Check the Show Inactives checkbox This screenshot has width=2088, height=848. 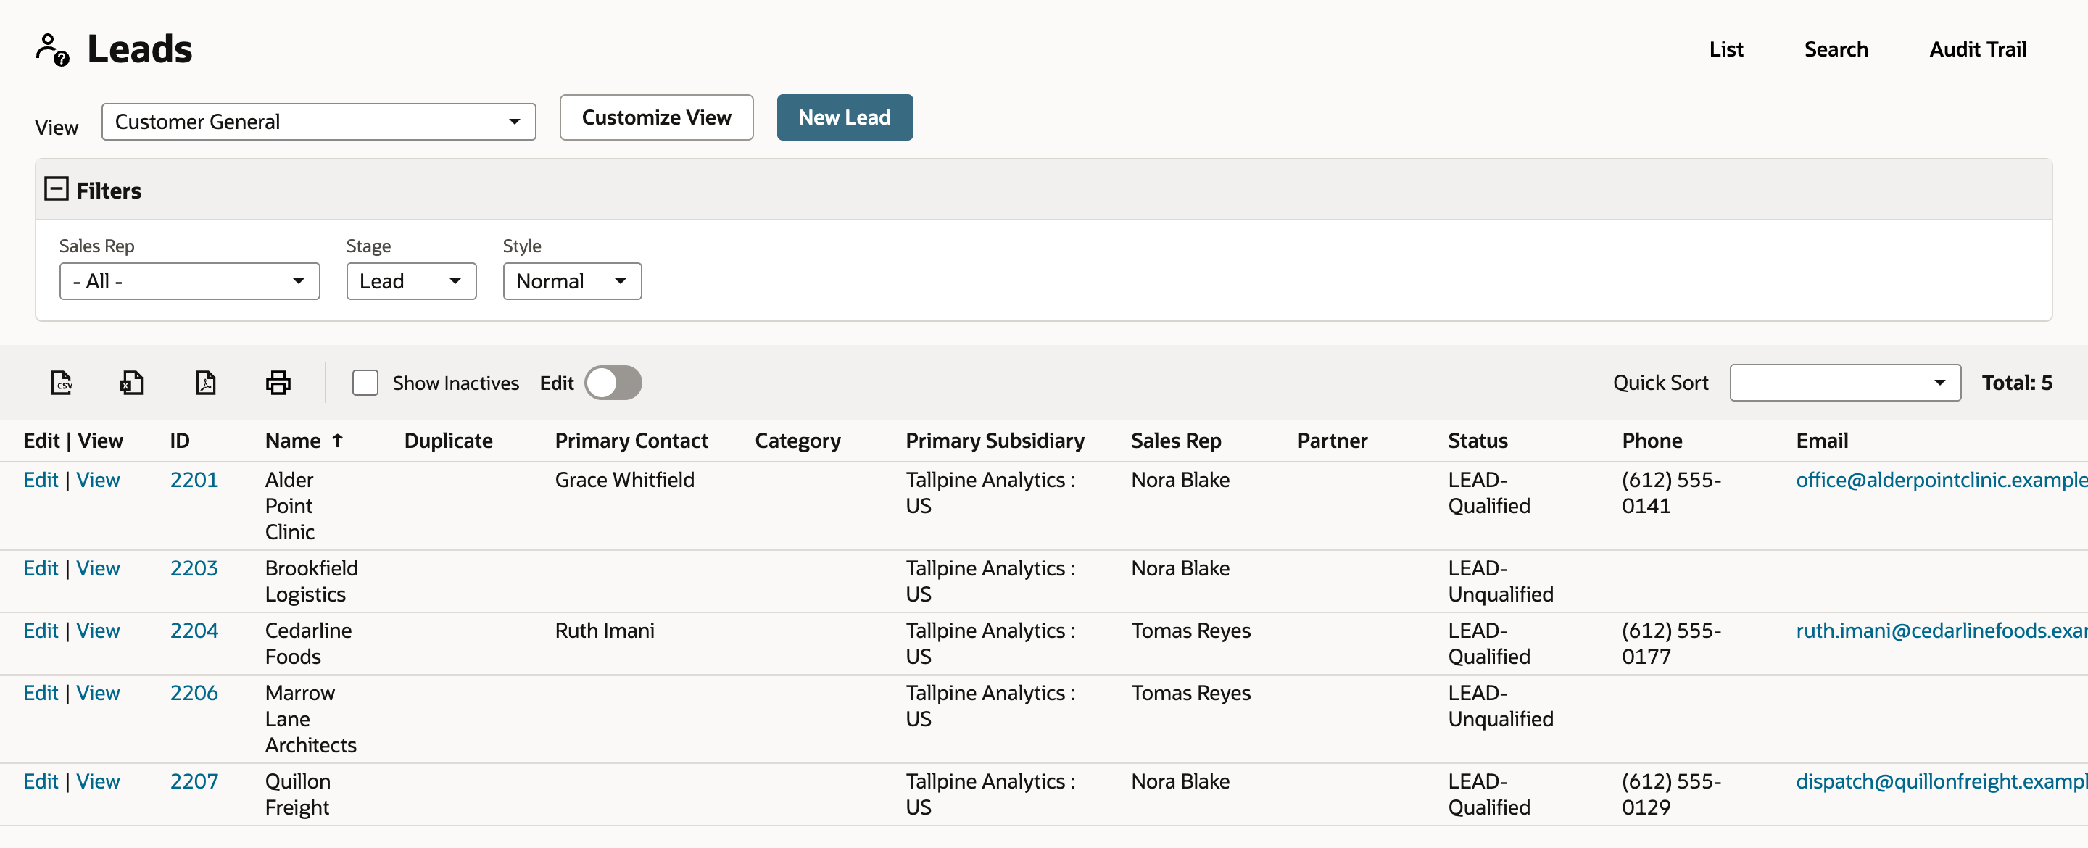coord(365,383)
